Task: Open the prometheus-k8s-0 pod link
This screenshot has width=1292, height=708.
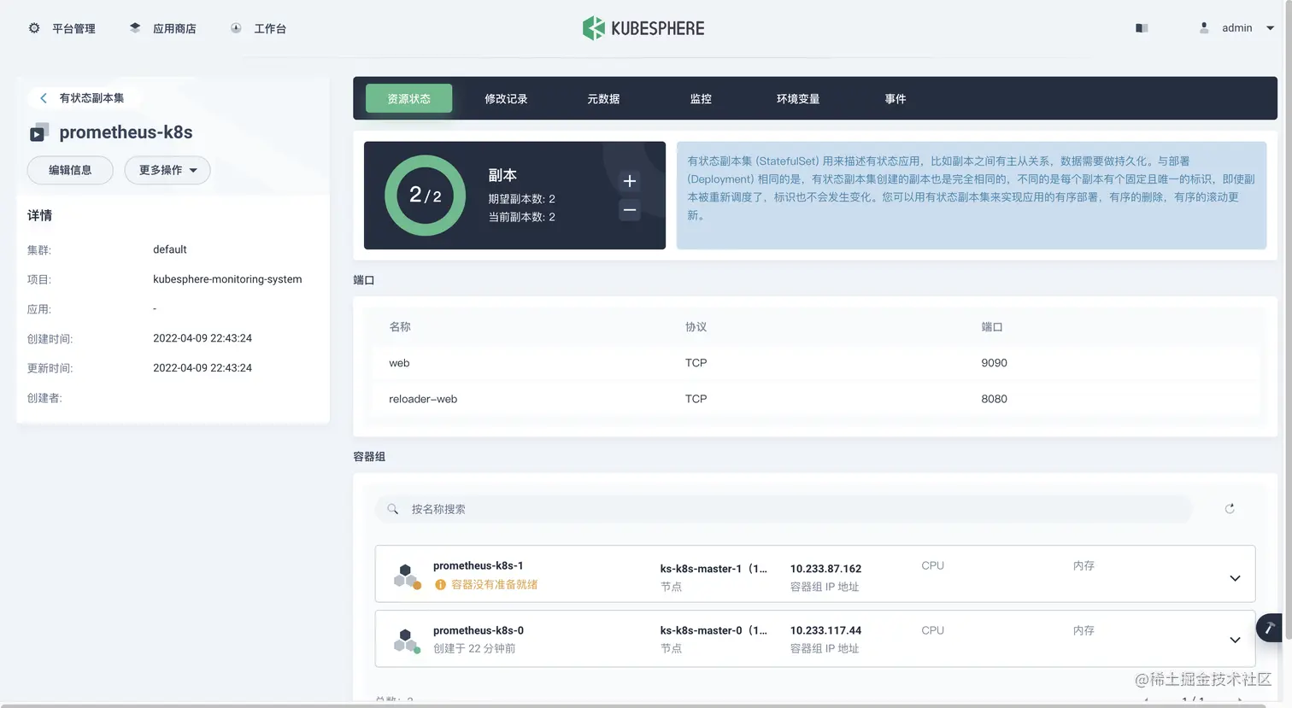Action: [x=478, y=630]
